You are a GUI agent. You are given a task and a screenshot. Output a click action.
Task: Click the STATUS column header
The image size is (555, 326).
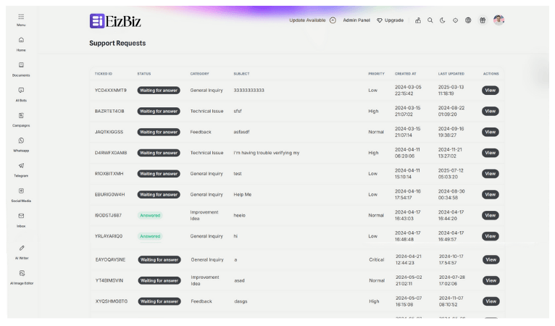click(x=144, y=74)
